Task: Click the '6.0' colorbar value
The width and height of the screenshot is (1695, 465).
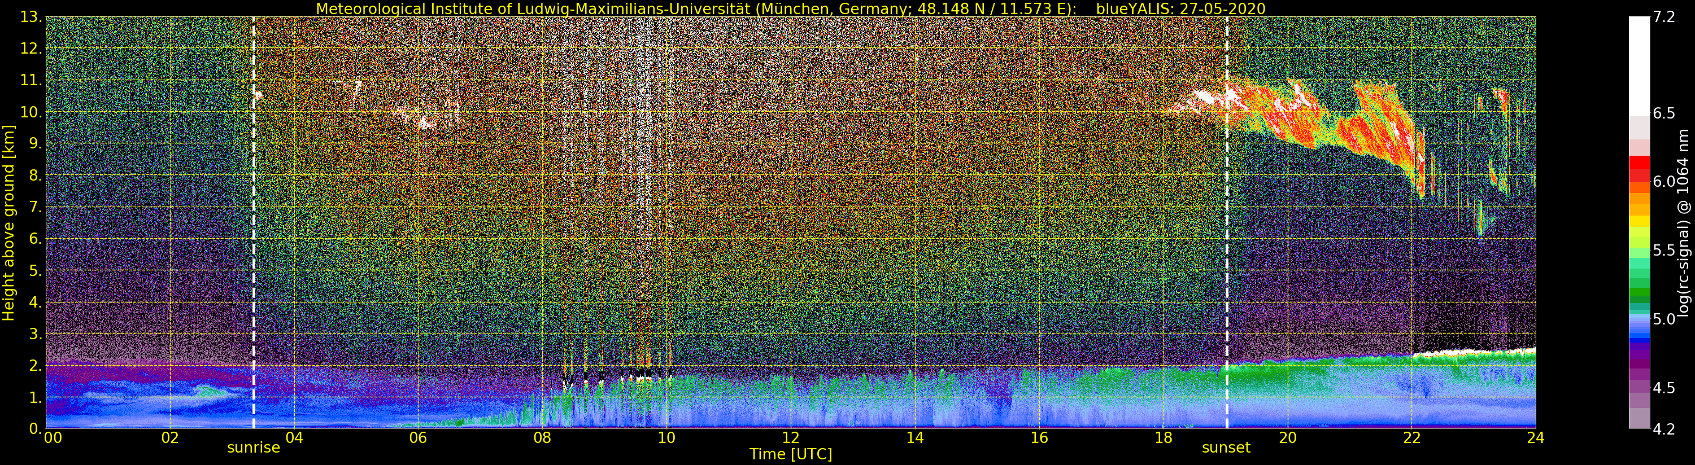Action: [x=1664, y=182]
